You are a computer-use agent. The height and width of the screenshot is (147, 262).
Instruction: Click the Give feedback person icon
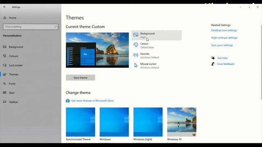213,64
